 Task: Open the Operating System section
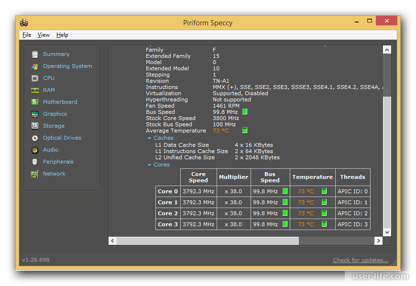click(67, 66)
